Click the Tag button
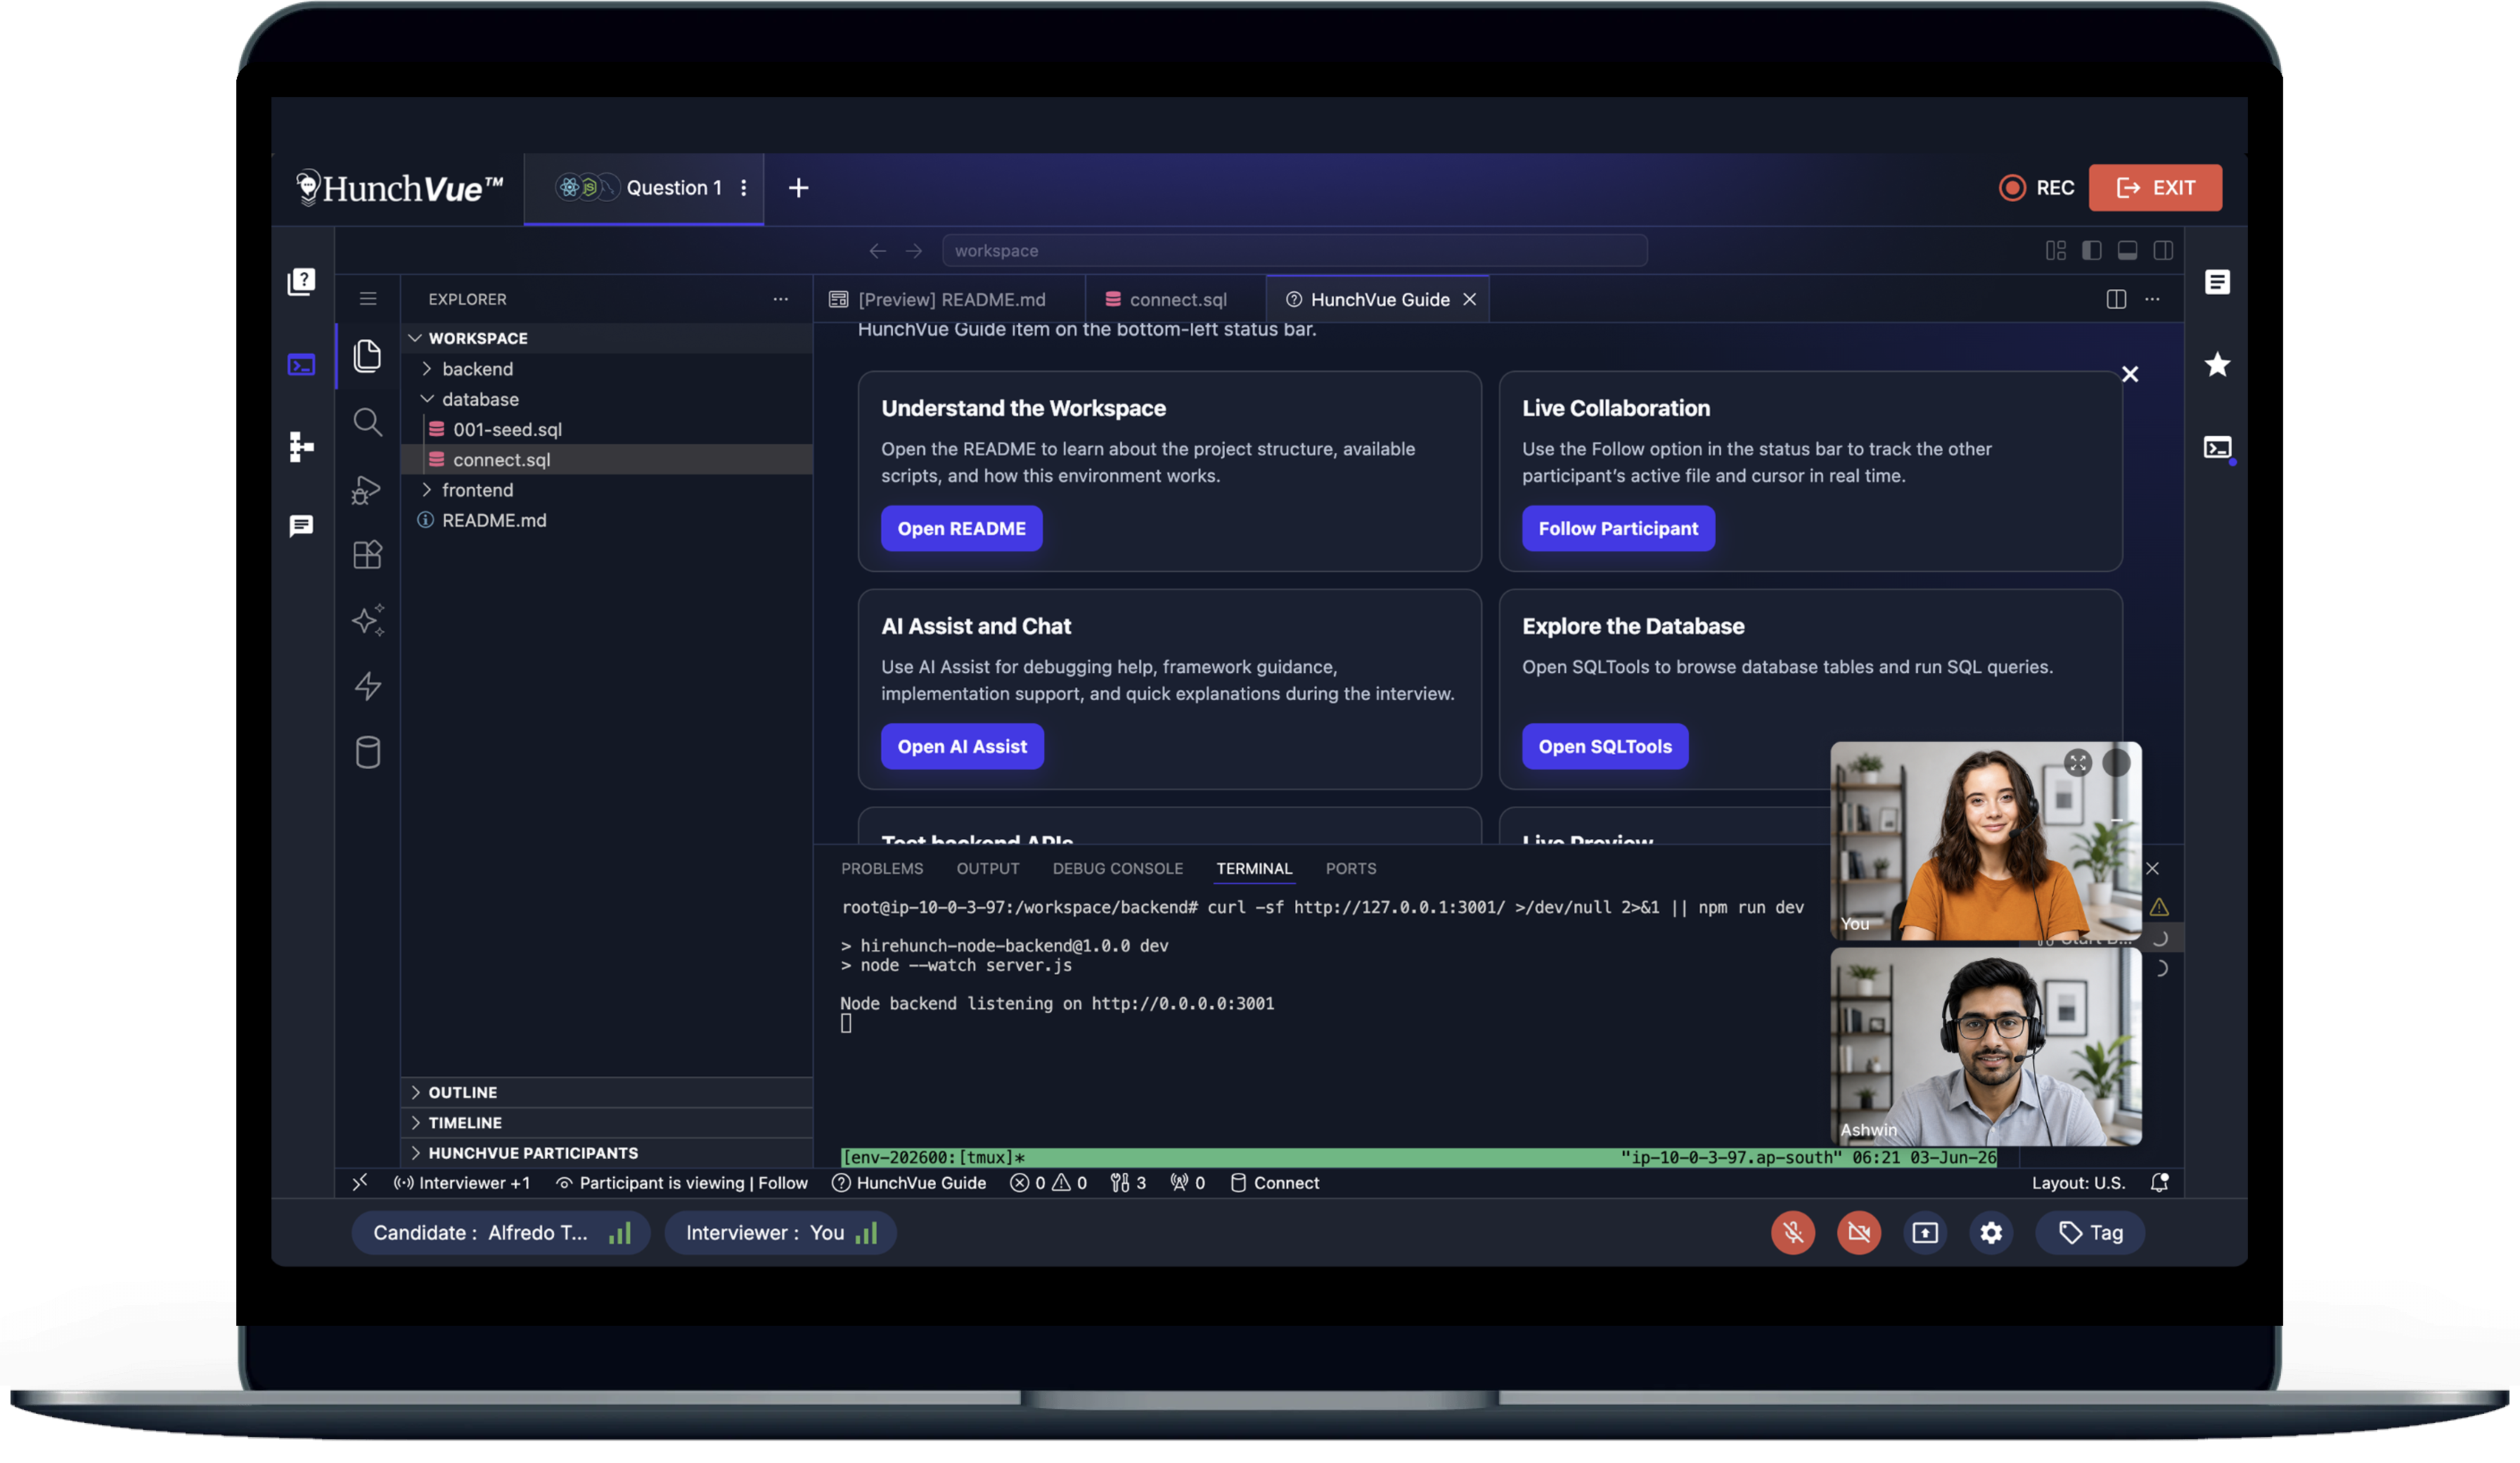Viewport: 2520px width, 1463px height. 2089,1232
